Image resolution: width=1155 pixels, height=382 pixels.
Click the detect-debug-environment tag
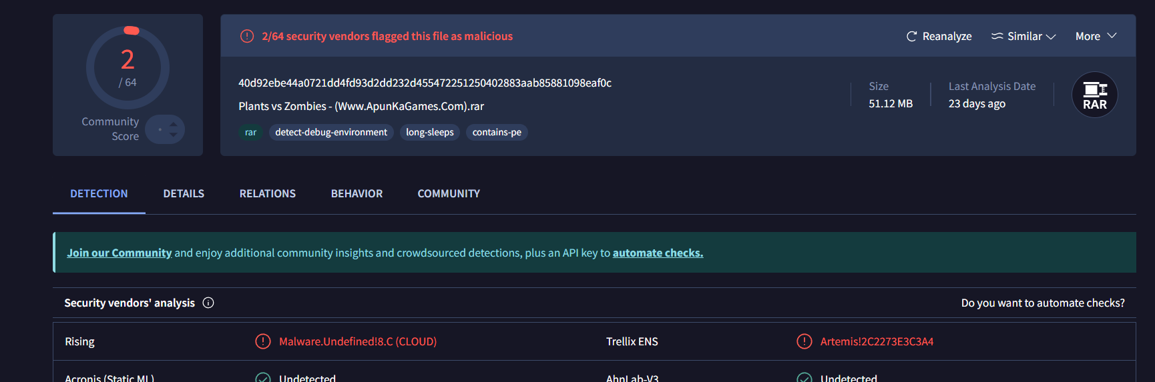(331, 132)
